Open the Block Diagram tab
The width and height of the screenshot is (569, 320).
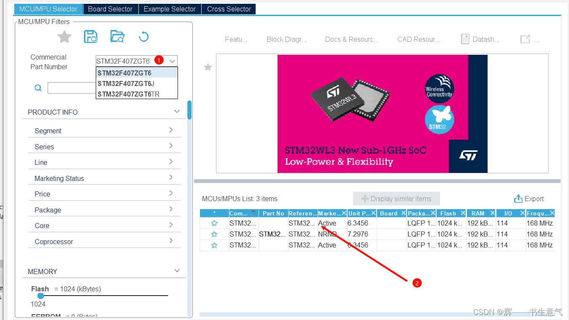point(287,39)
